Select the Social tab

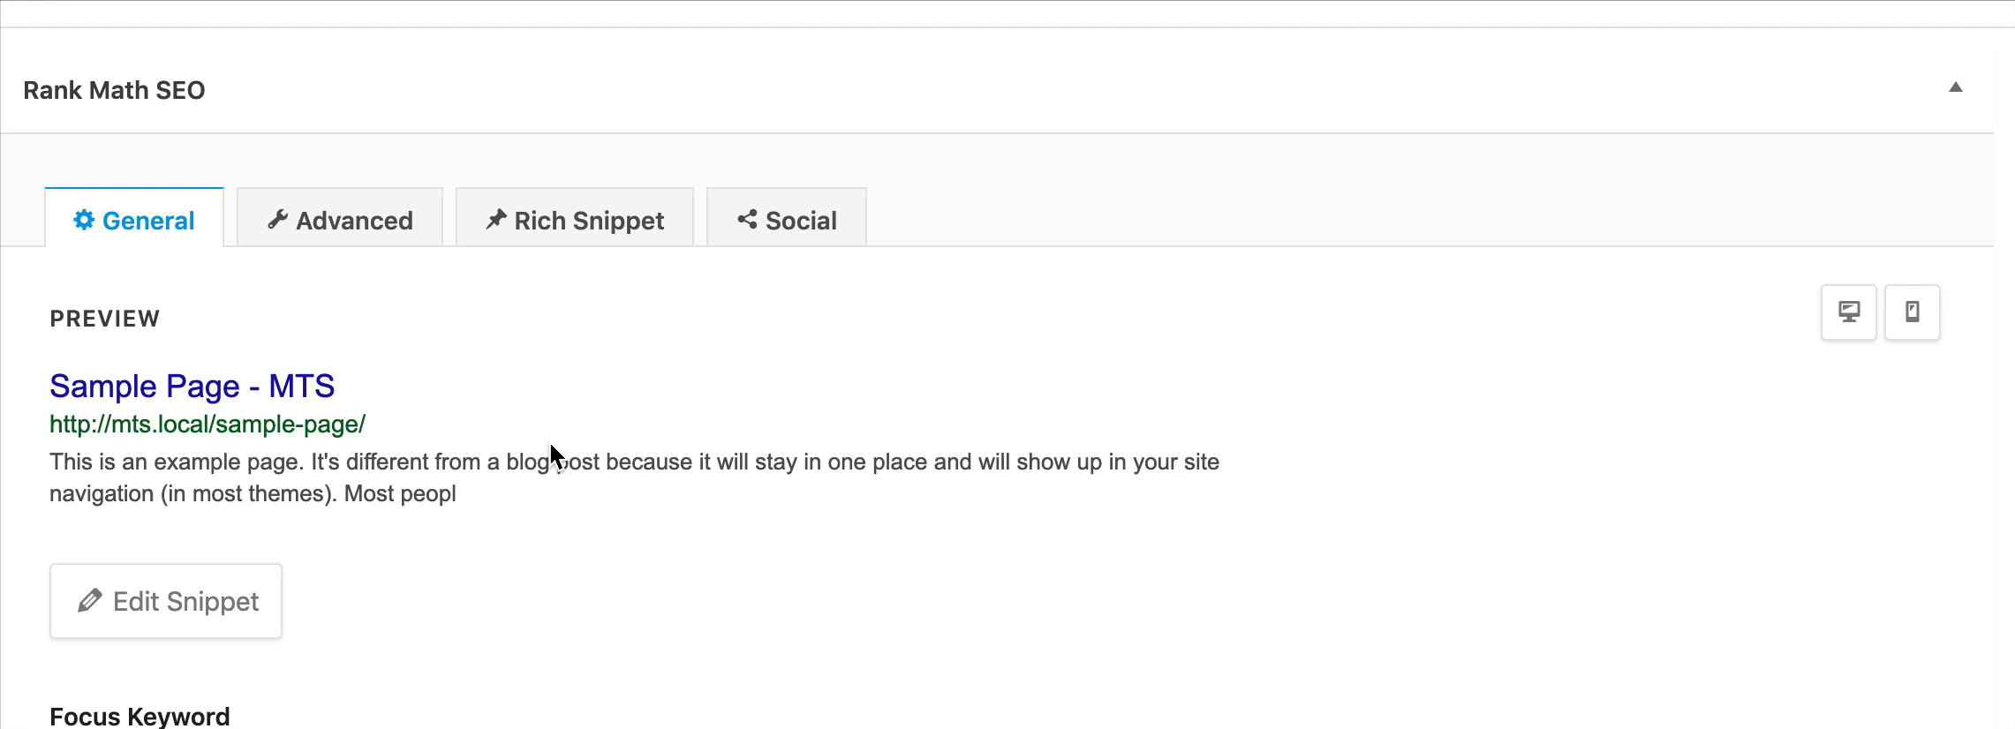pyautogui.click(x=787, y=217)
